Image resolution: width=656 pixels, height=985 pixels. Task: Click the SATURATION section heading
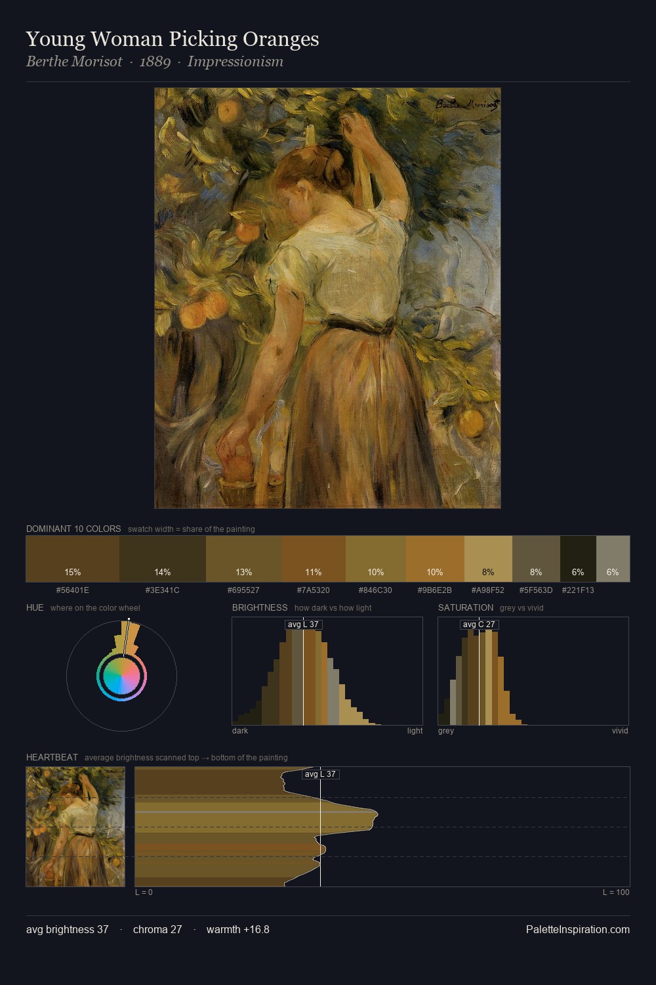point(466,607)
